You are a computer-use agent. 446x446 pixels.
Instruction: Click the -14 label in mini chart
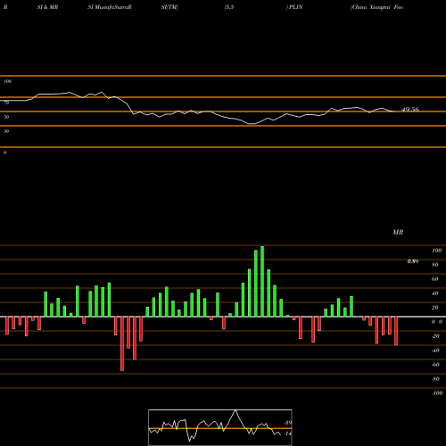[287, 434]
